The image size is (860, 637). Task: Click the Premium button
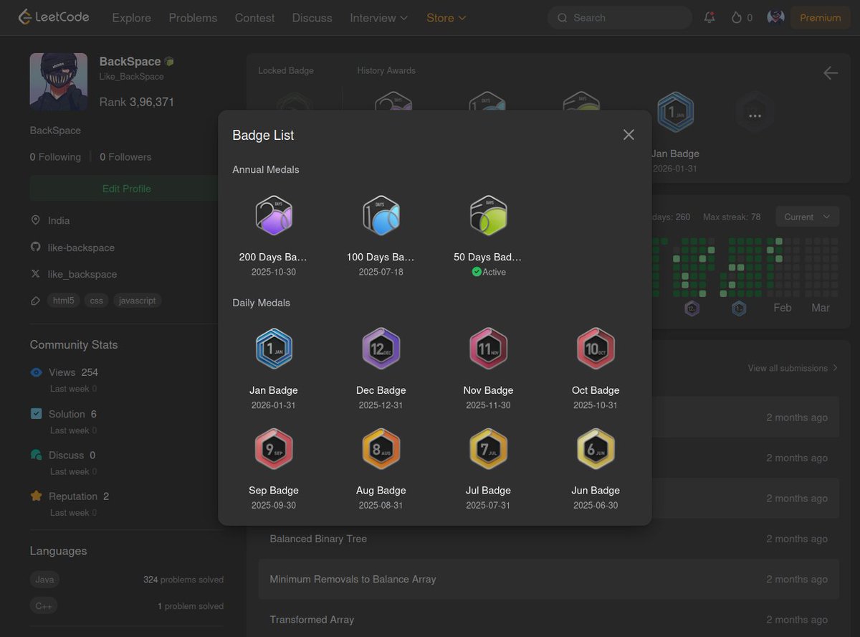click(820, 18)
